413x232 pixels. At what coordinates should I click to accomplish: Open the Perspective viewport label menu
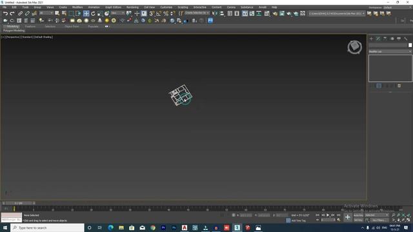tap(13, 37)
